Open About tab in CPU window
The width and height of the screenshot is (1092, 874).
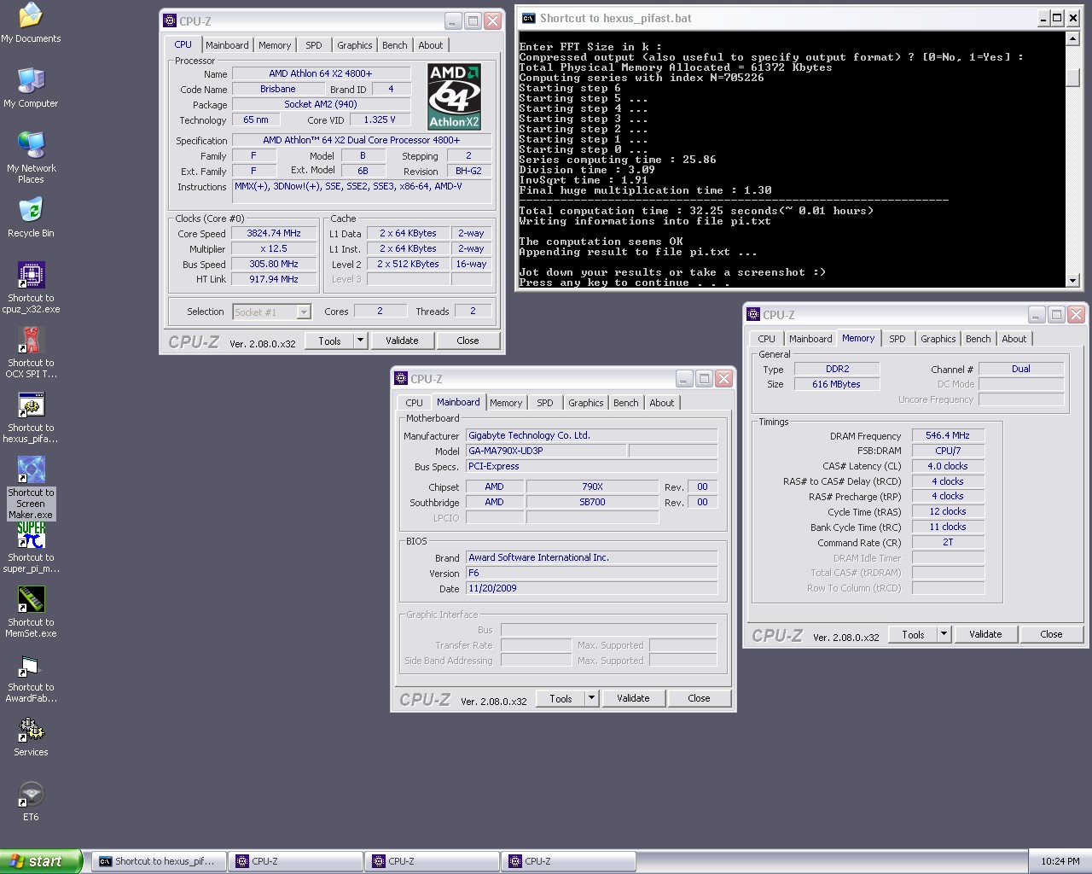tap(431, 45)
